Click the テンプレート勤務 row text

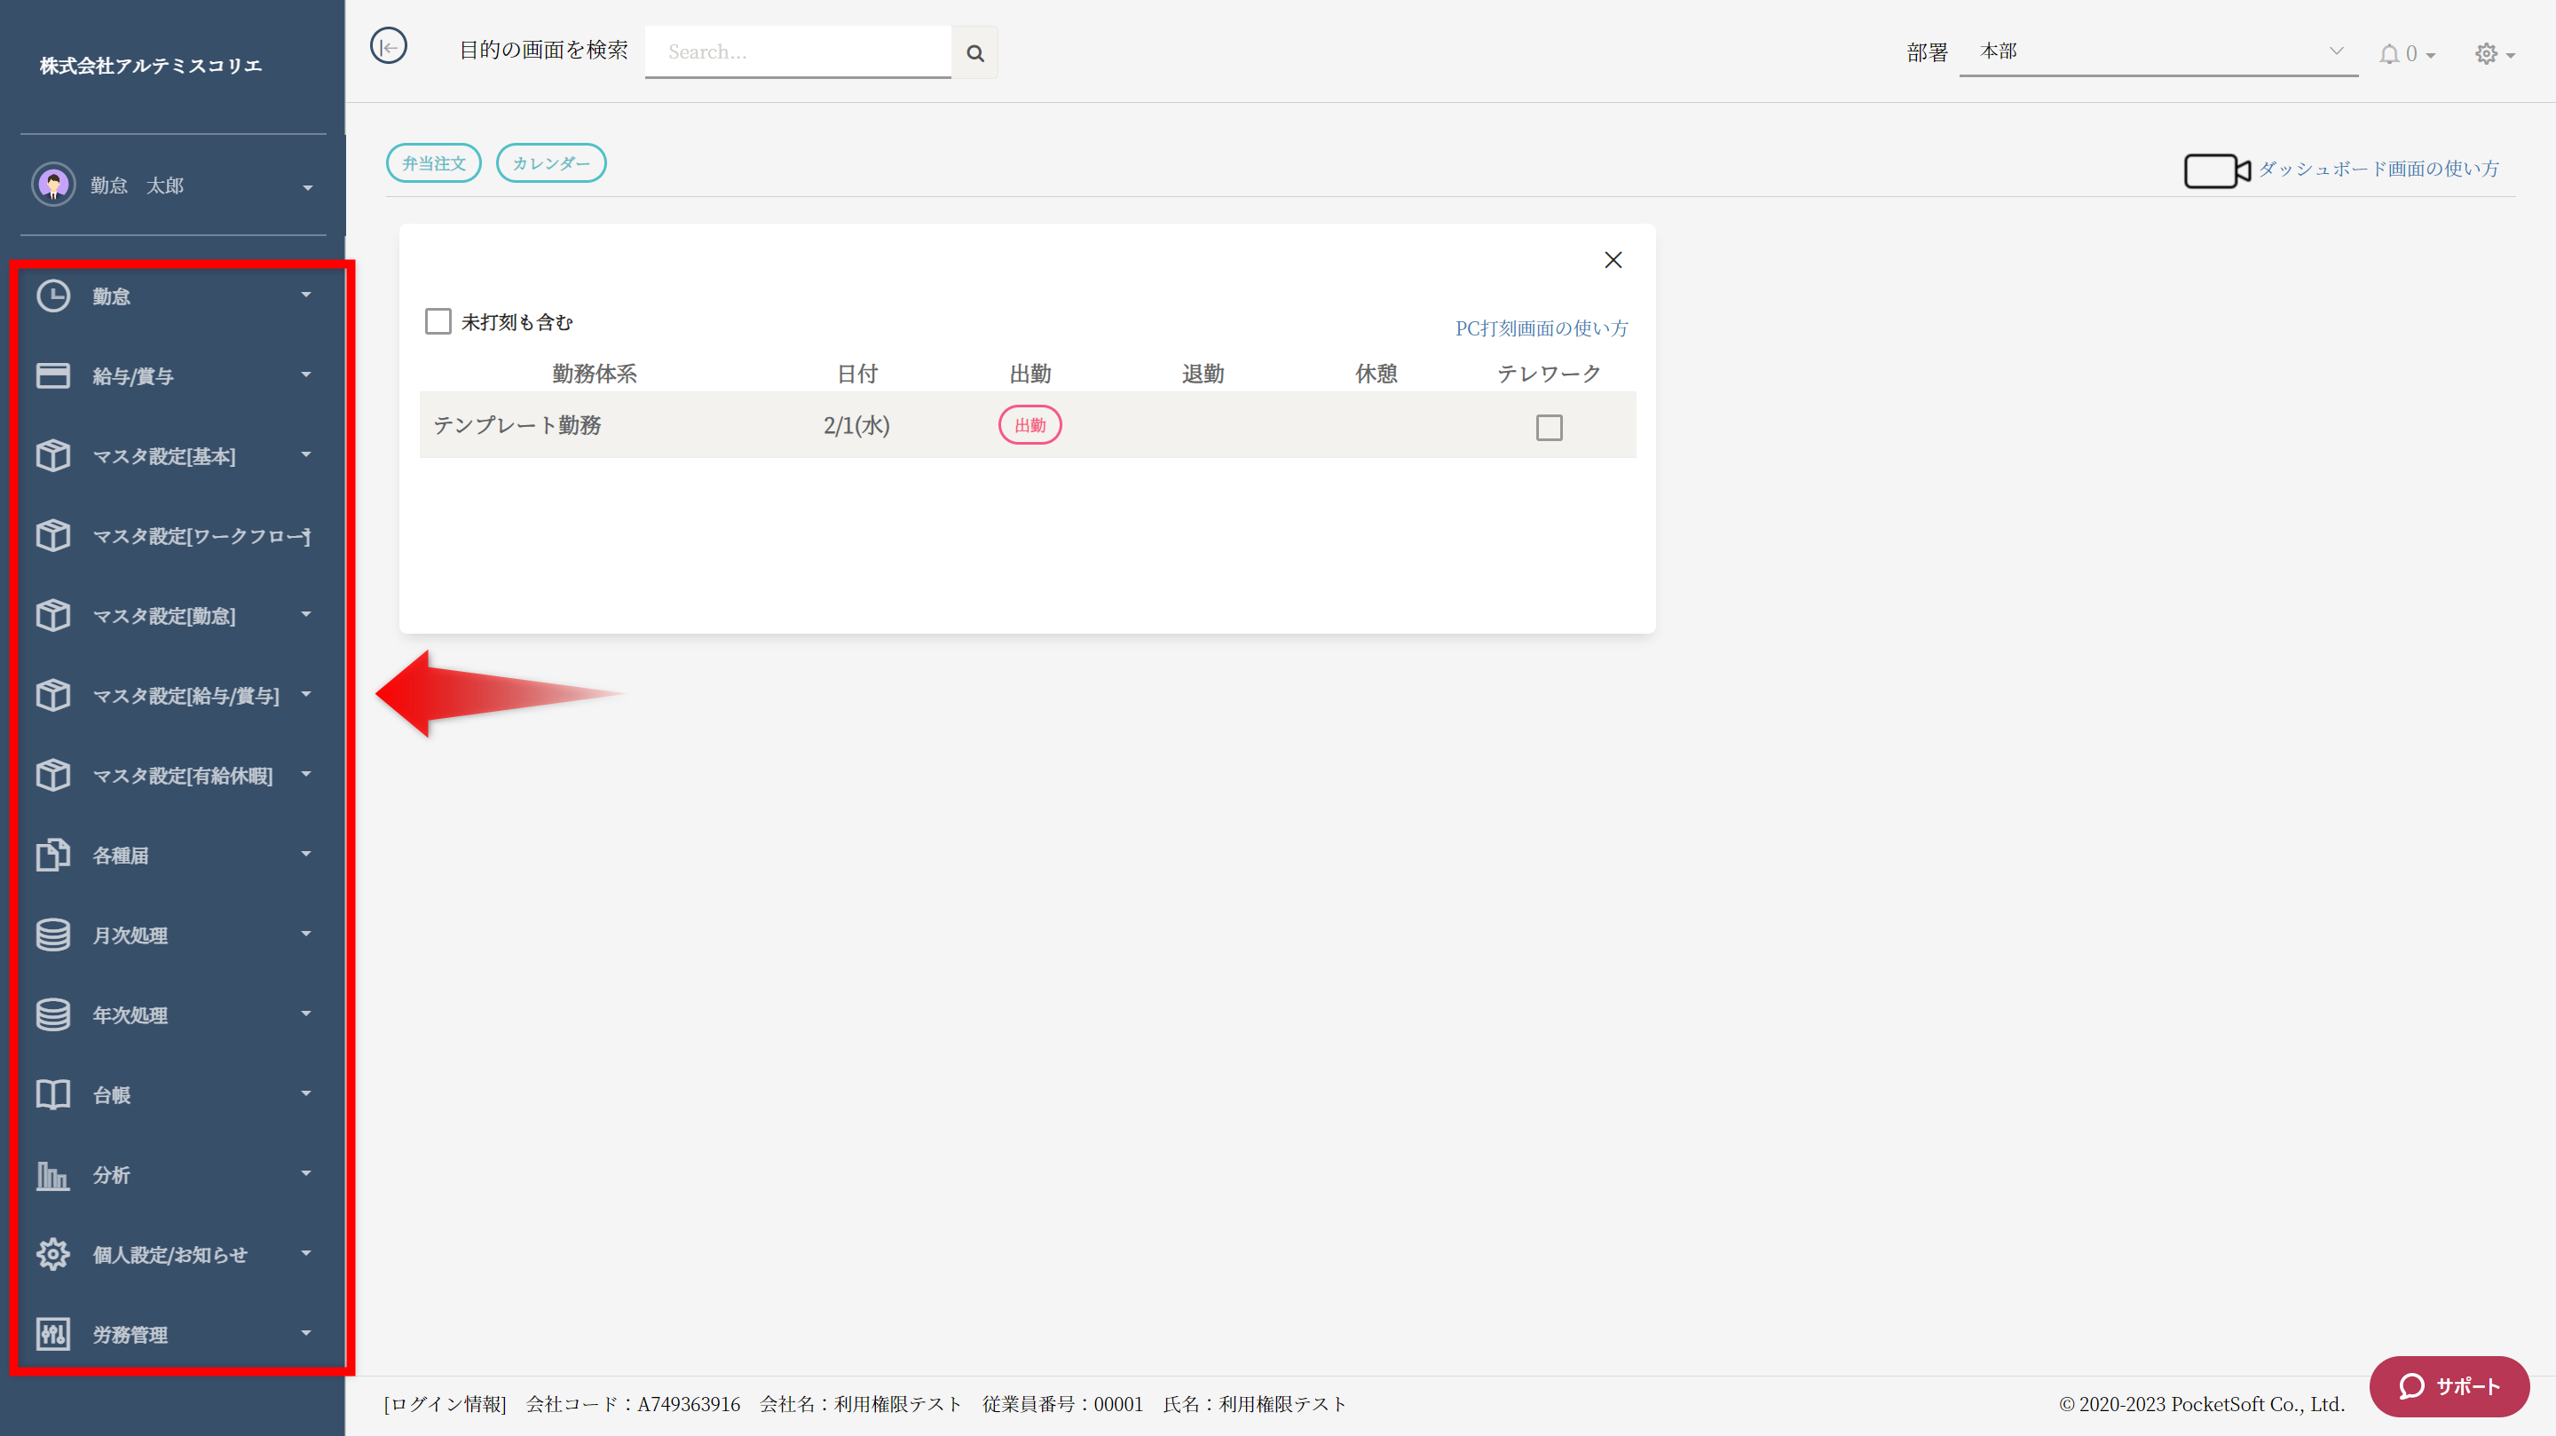click(x=517, y=425)
